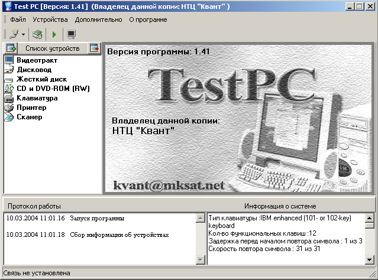Viewport: 378px width, 280px height.
Task: Click the protocol log scroll up arrow
Action: tap(201, 218)
